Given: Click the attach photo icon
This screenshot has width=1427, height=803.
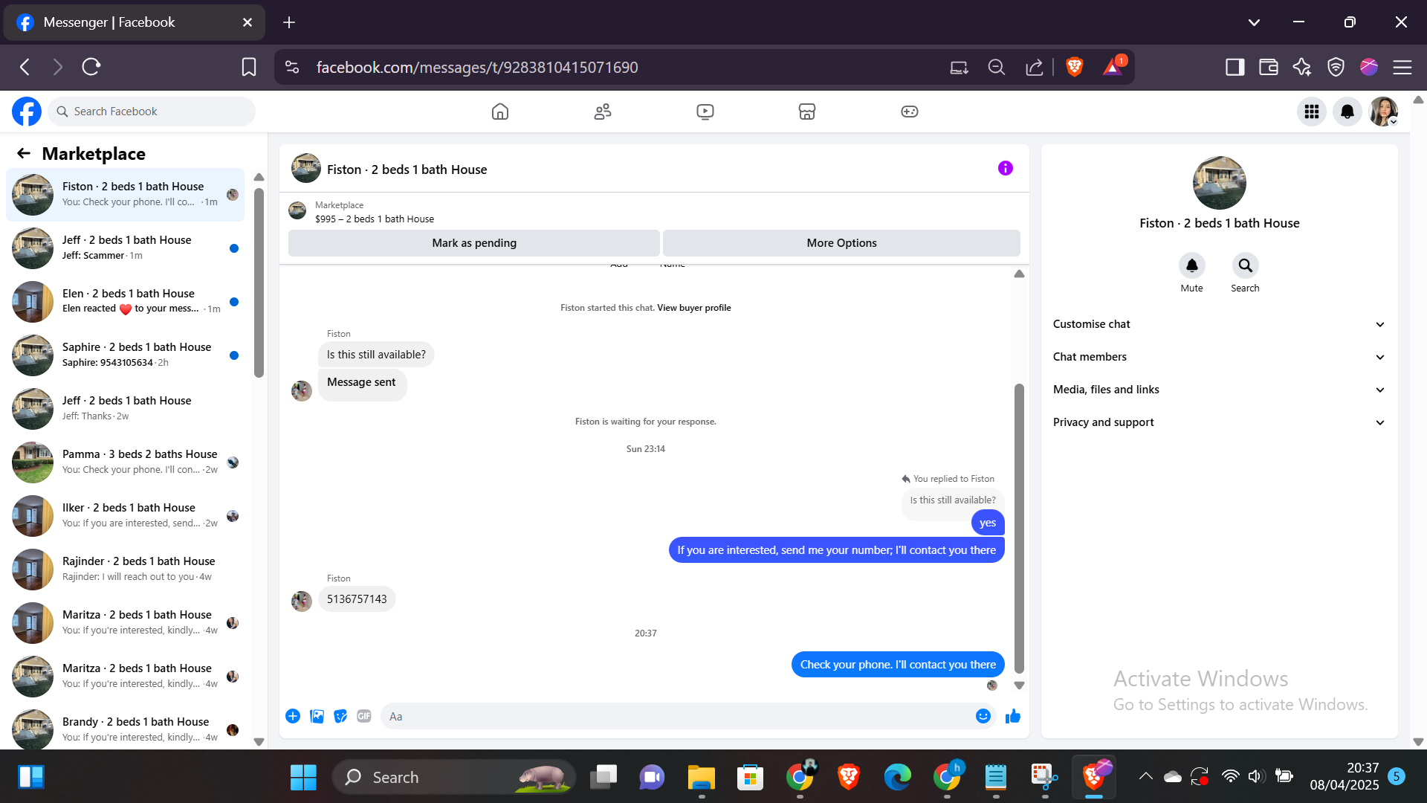Looking at the screenshot, I should tap(317, 716).
